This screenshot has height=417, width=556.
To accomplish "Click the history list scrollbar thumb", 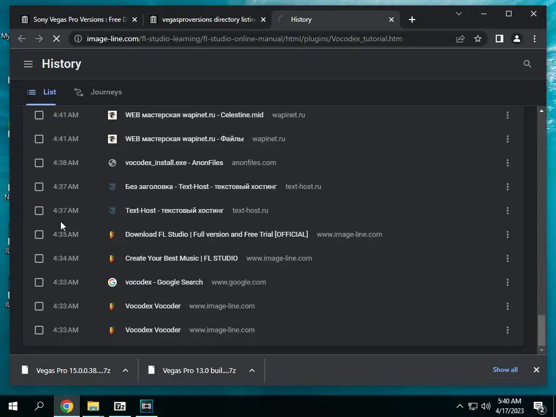I will coord(541,330).
